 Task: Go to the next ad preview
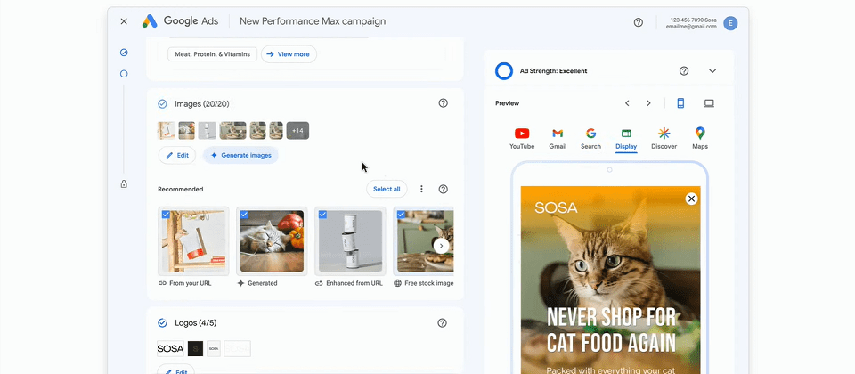click(x=648, y=103)
